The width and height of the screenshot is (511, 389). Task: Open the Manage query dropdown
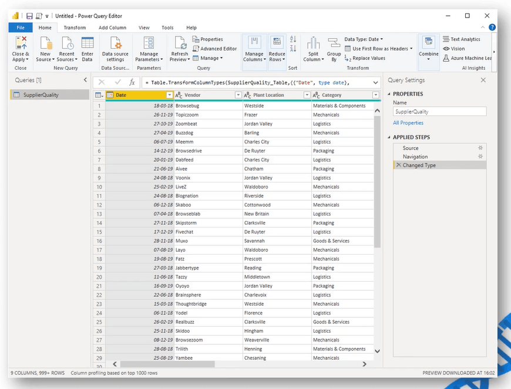click(207, 58)
